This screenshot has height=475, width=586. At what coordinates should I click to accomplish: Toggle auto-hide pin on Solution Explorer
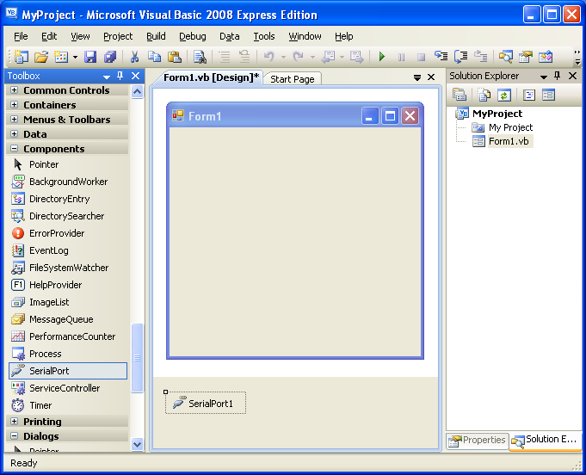point(558,76)
